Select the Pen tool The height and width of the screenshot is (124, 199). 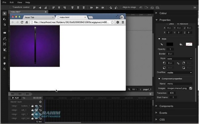pos(5,38)
